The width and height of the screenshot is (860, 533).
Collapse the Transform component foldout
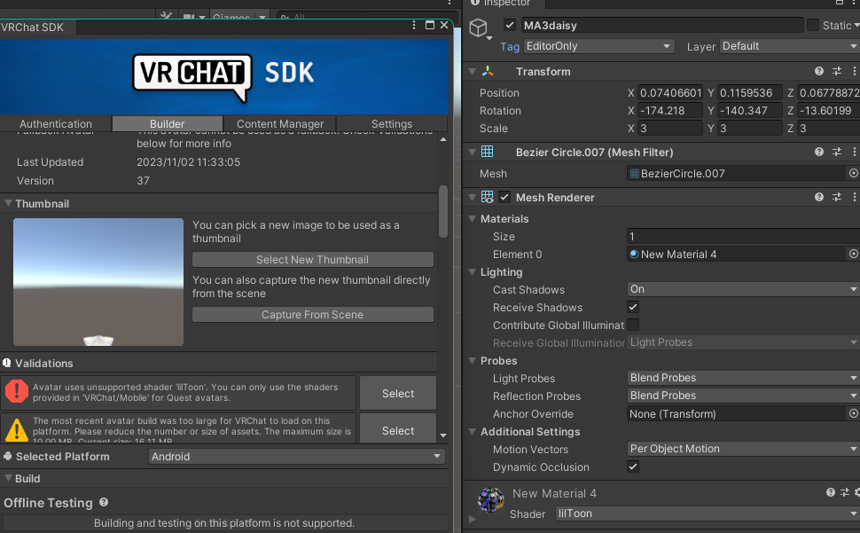click(x=472, y=71)
